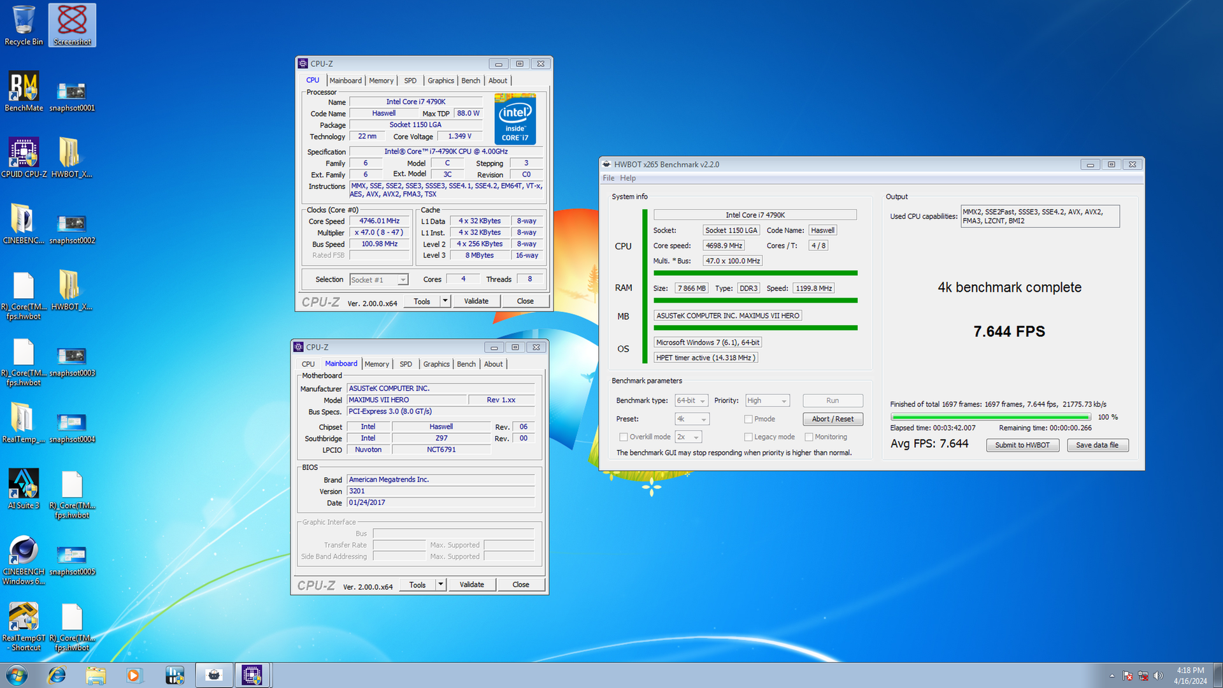Click the Save data file button
This screenshot has height=688, width=1223.
(1097, 445)
